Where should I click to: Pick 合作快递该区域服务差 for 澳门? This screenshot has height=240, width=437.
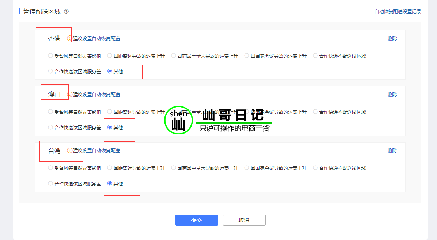pos(50,127)
